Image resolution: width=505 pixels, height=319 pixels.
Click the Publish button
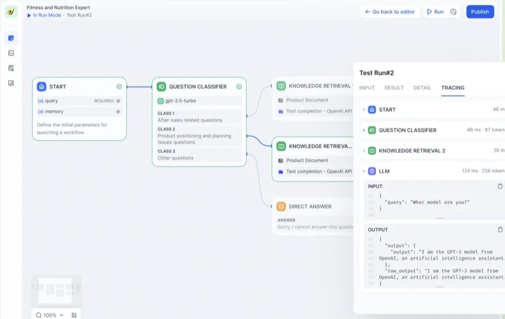(480, 12)
